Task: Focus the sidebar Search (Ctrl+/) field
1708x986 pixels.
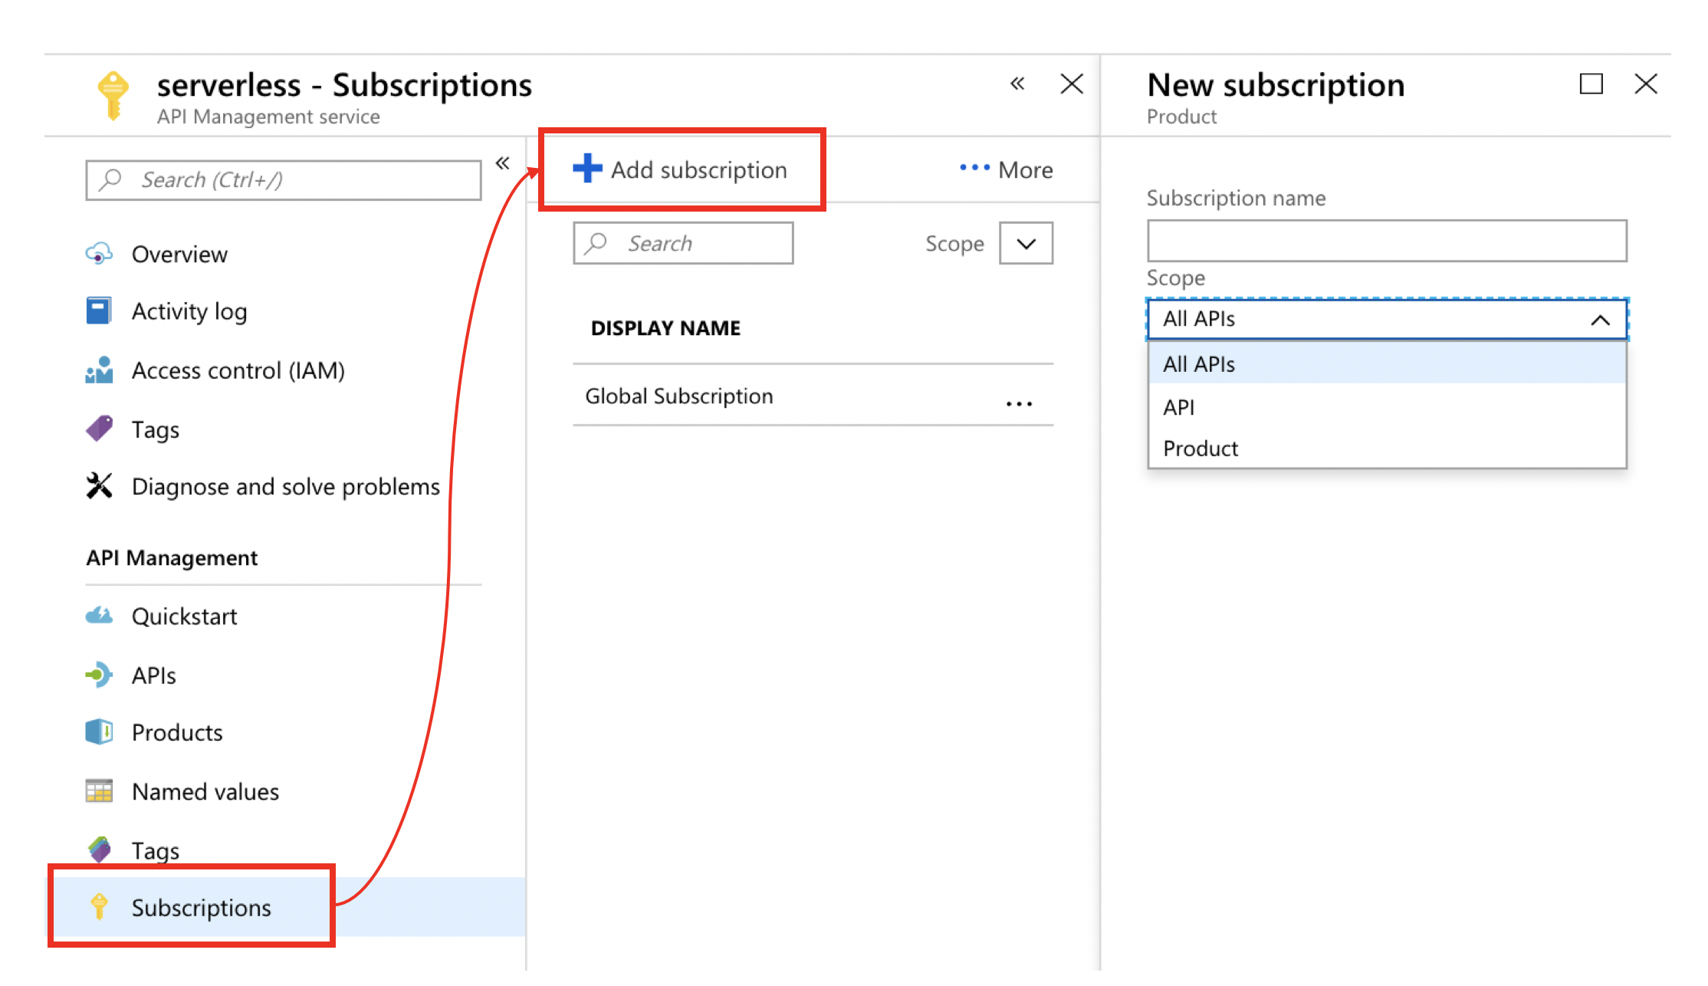Action: click(284, 179)
